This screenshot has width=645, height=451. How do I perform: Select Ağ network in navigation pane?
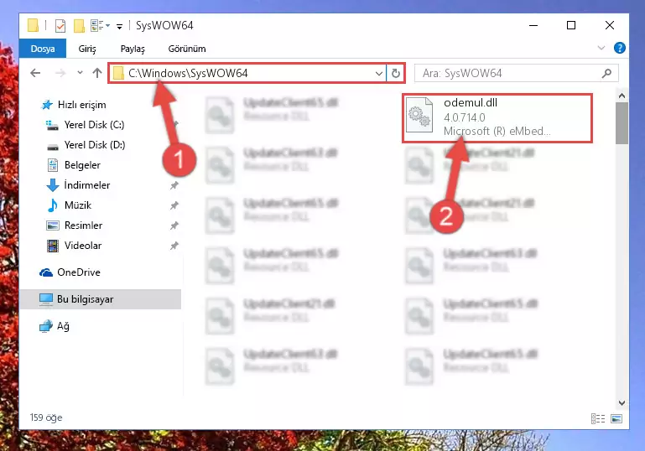coord(63,326)
